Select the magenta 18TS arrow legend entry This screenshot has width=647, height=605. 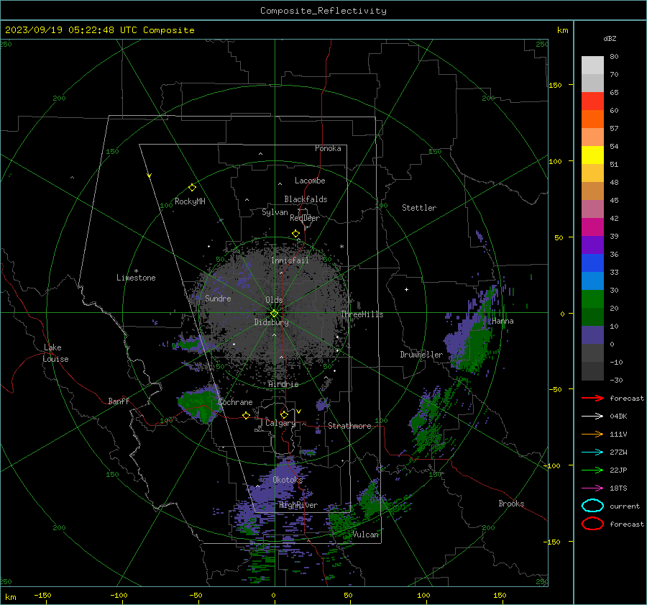click(x=592, y=488)
